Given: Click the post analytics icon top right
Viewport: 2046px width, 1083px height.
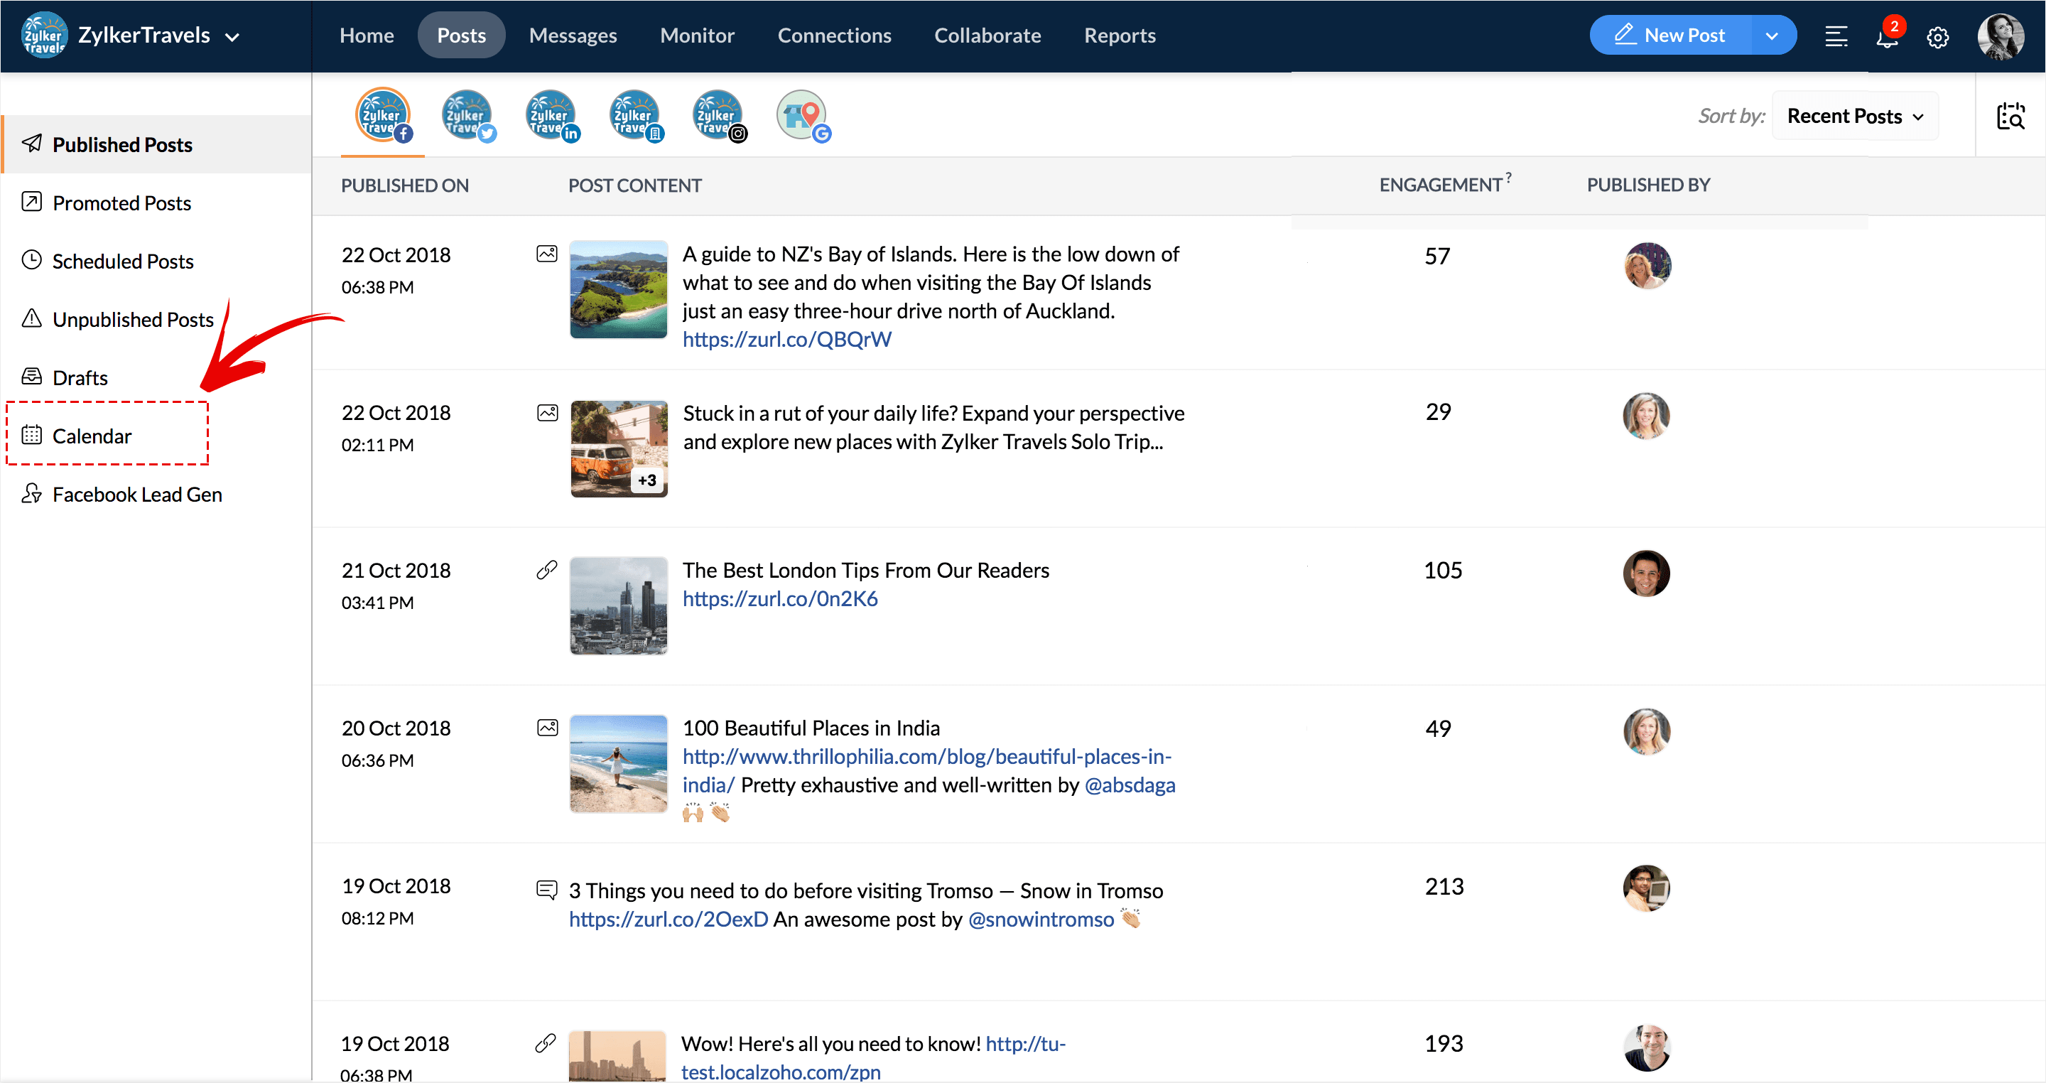Looking at the screenshot, I should [2010, 117].
